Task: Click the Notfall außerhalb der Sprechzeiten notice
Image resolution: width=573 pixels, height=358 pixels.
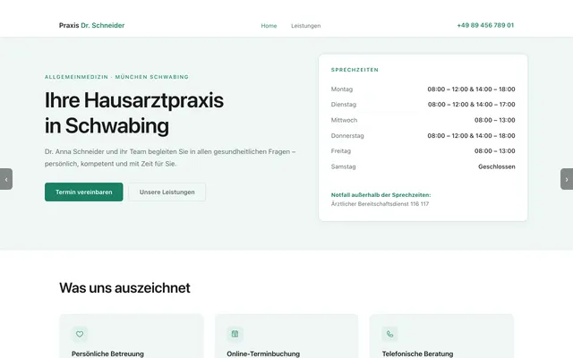Action: [x=381, y=194]
